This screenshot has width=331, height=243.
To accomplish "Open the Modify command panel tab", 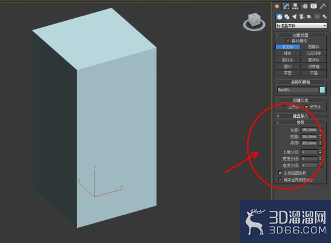I will pyautogui.click(x=286, y=6).
